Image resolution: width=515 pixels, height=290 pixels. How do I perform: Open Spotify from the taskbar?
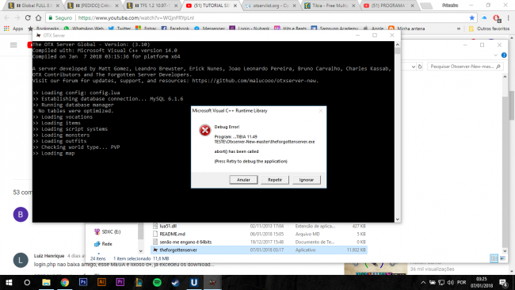pyautogui.click(x=157, y=282)
